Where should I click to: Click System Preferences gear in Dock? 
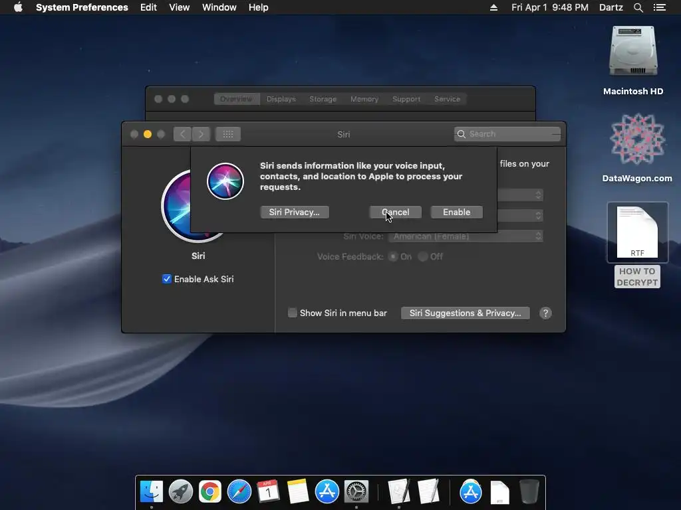pyautogui.click(x=356, y=492)
